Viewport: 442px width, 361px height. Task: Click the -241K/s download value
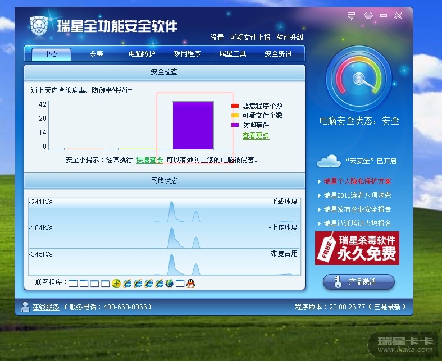pos(40,202)
